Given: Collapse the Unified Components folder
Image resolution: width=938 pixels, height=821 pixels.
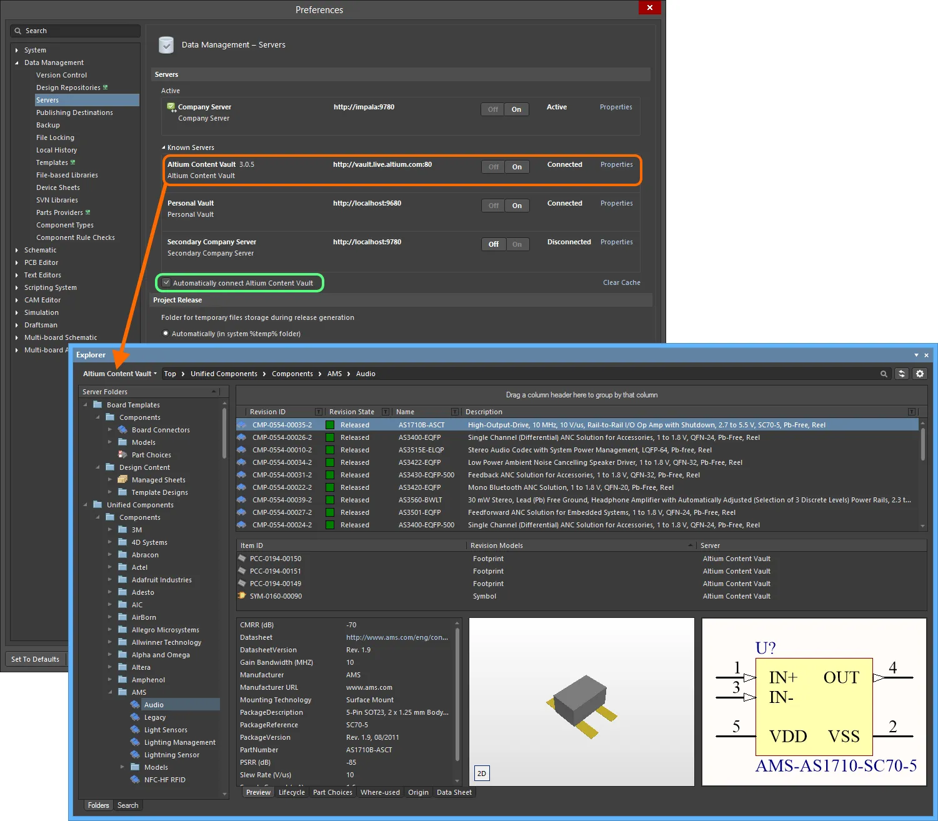Looking at the screenshot, I should [86, 505].
